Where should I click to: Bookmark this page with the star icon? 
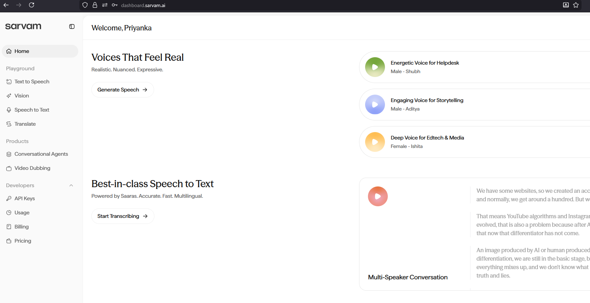(x=576, y=5)
